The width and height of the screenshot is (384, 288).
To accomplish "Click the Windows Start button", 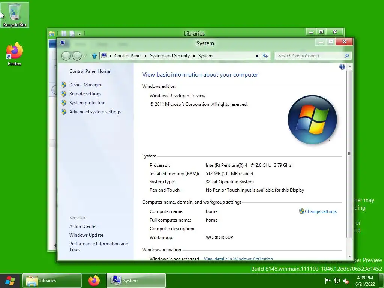I will coord(10,280).
